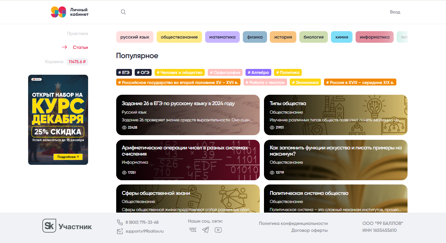This screenshot has width=446, height=243.
Task: Filter by обществознание subject
Action: [x=179, y=37]
